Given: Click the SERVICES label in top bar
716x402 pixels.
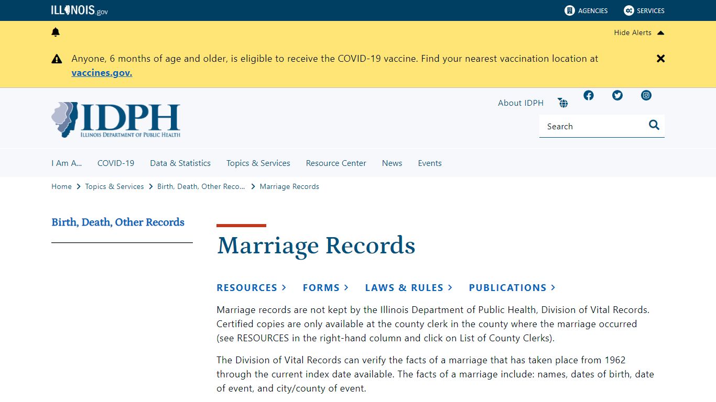Looking at the screenshot, I should coord(650,10).
